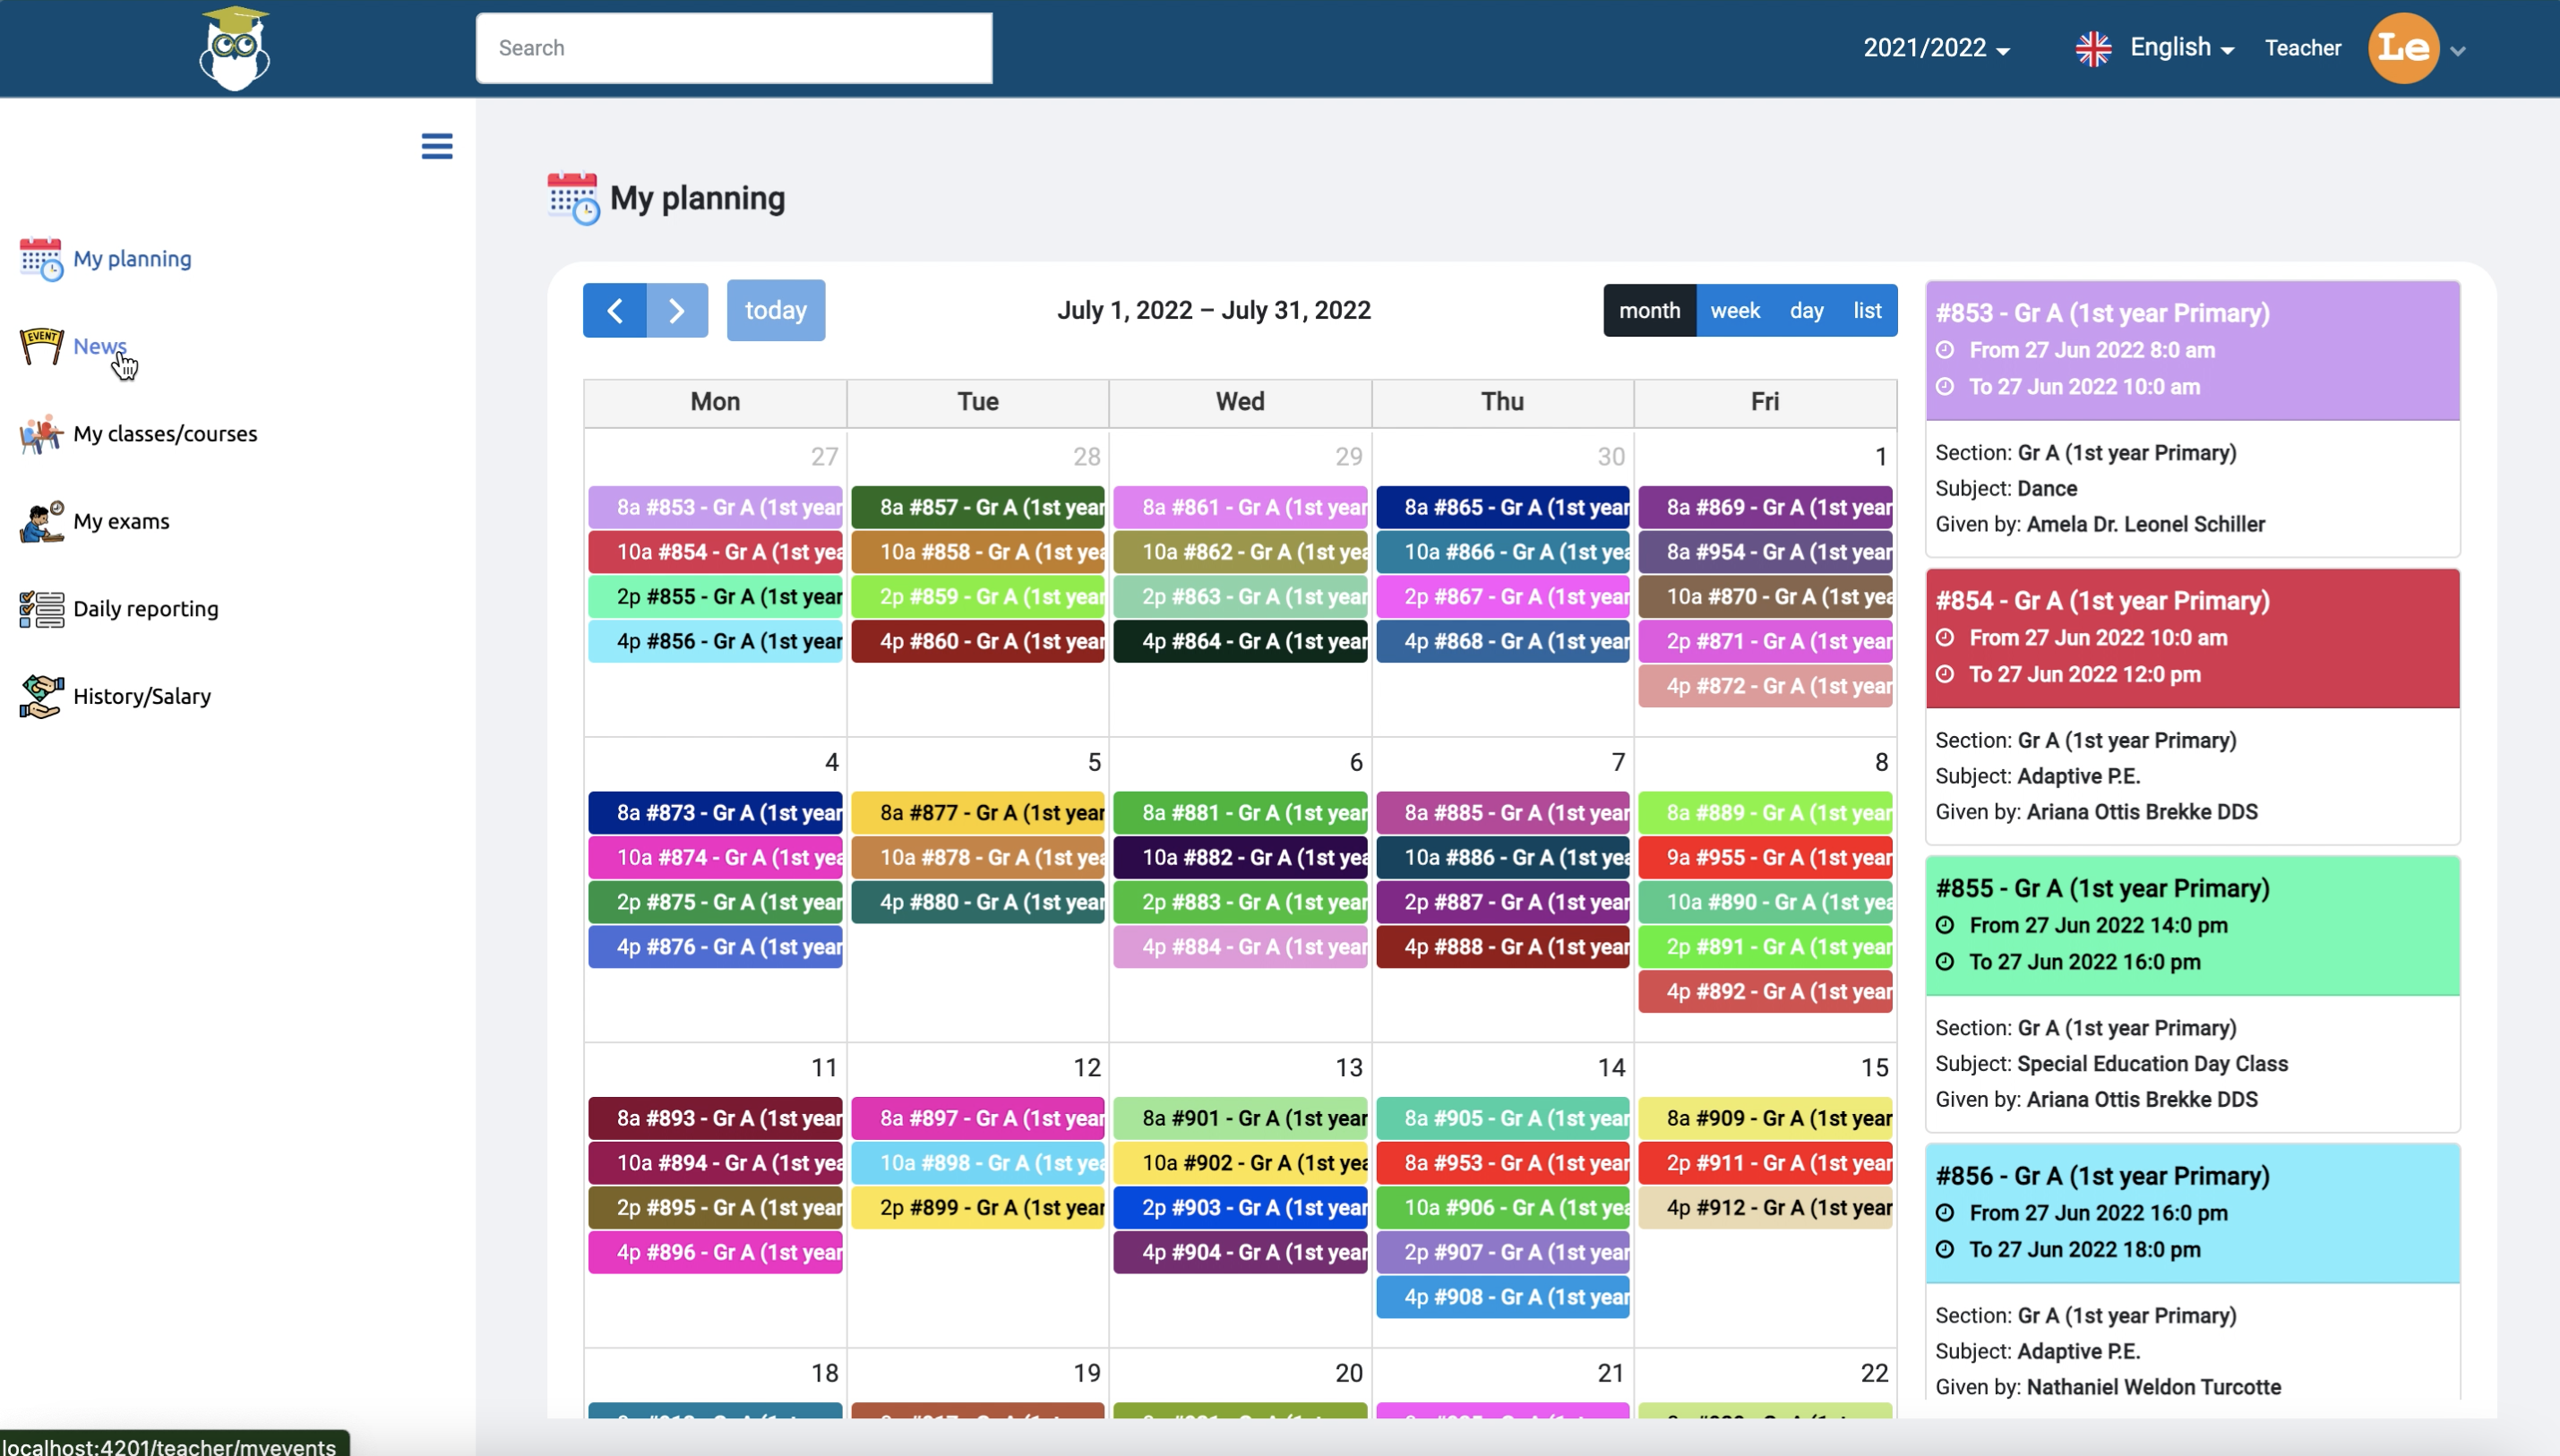Click the My classes/courses icon
The width and height of the screenshot is (2560, 1456).
tap(41, 434)
